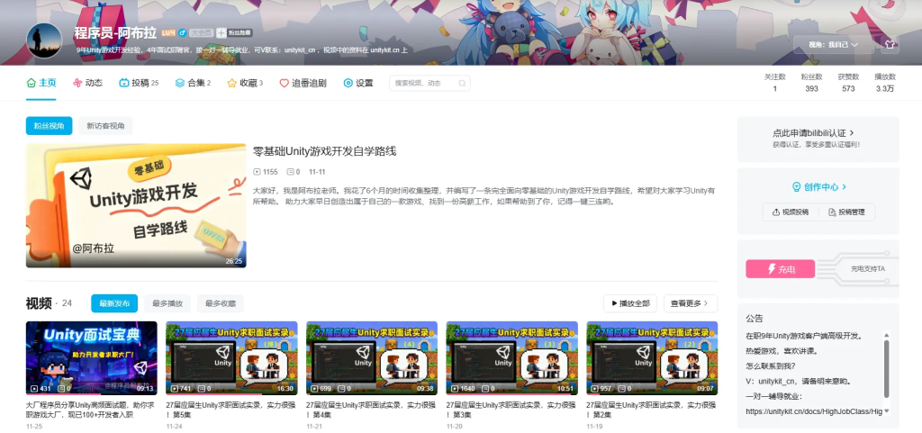
Task: Click the search magnifier icon
Action: click(x=462, y=84)
